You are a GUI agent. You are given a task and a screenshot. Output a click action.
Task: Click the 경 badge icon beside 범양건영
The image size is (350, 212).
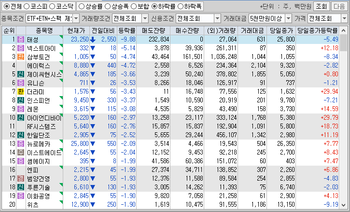point(21,179)
